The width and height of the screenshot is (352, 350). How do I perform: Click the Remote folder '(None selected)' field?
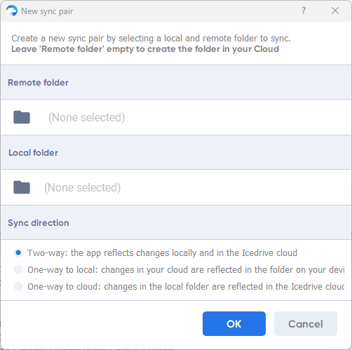pos(86,117)
